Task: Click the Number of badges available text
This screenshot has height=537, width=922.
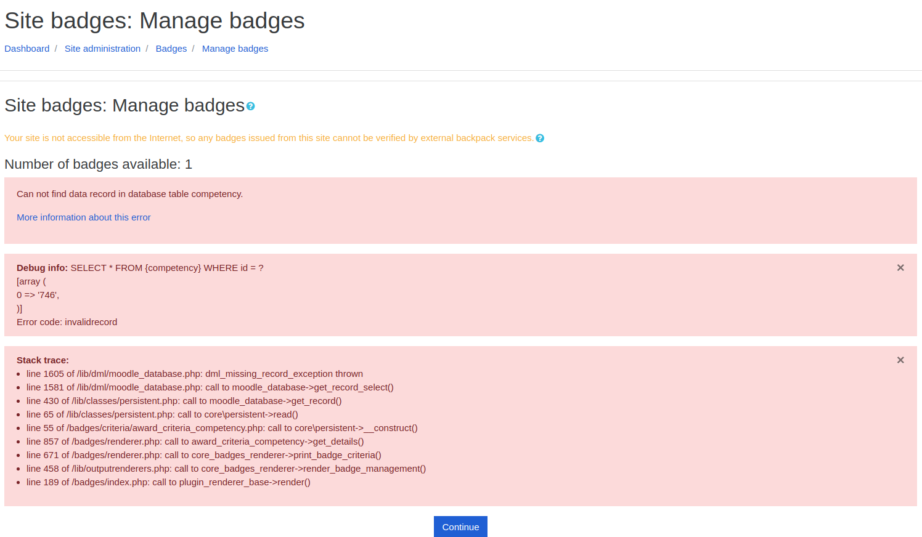Action: point(99,164)
